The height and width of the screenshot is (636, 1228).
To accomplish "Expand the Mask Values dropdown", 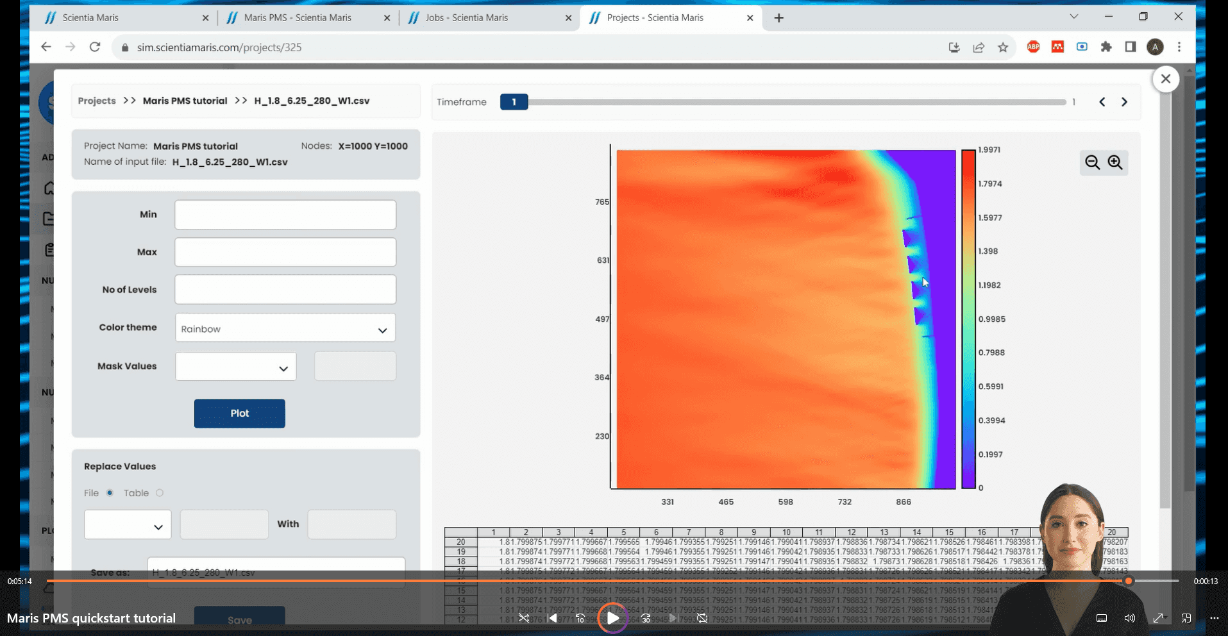I will click(x=235, y=367).
